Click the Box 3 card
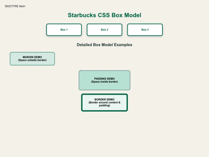 click(x=145, y=30)
